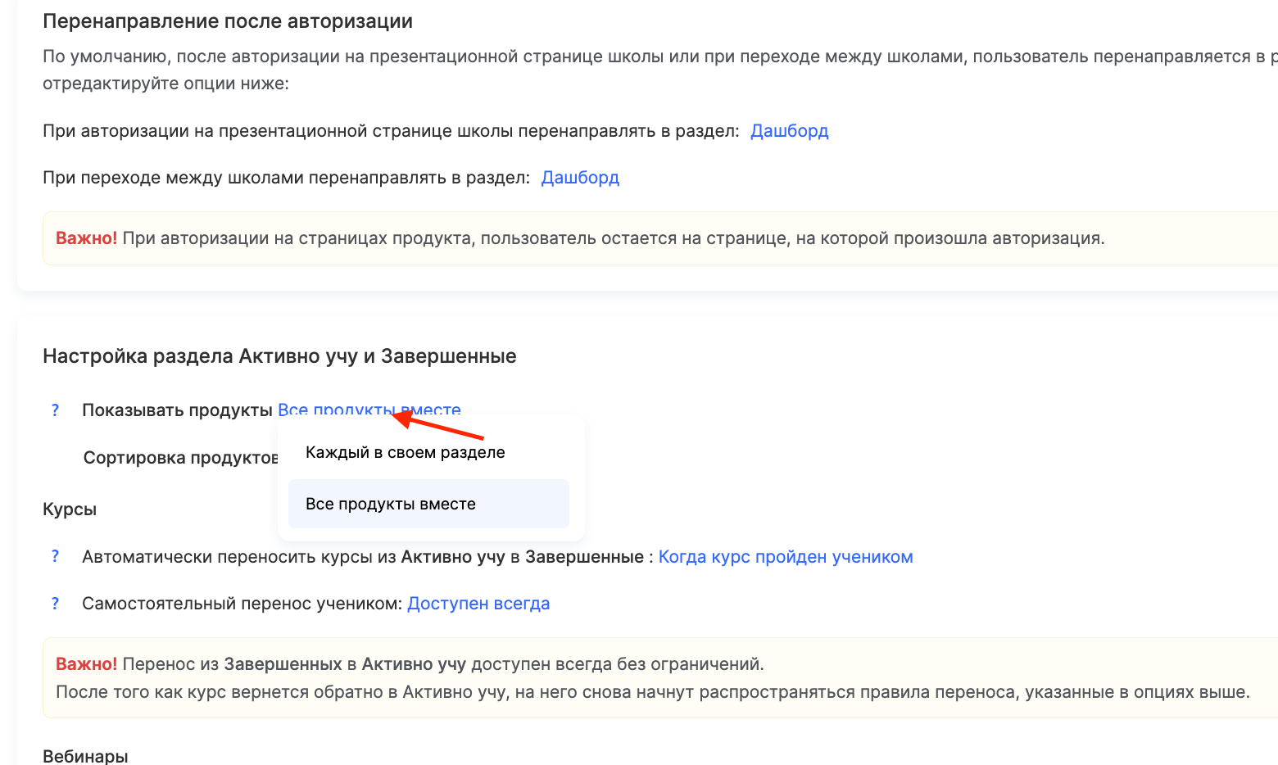Image resolution: width=1278 pixels, height=765 pixels.
Task: Open Дашборд selector for presentation page authorization
Action: [789, 131]
